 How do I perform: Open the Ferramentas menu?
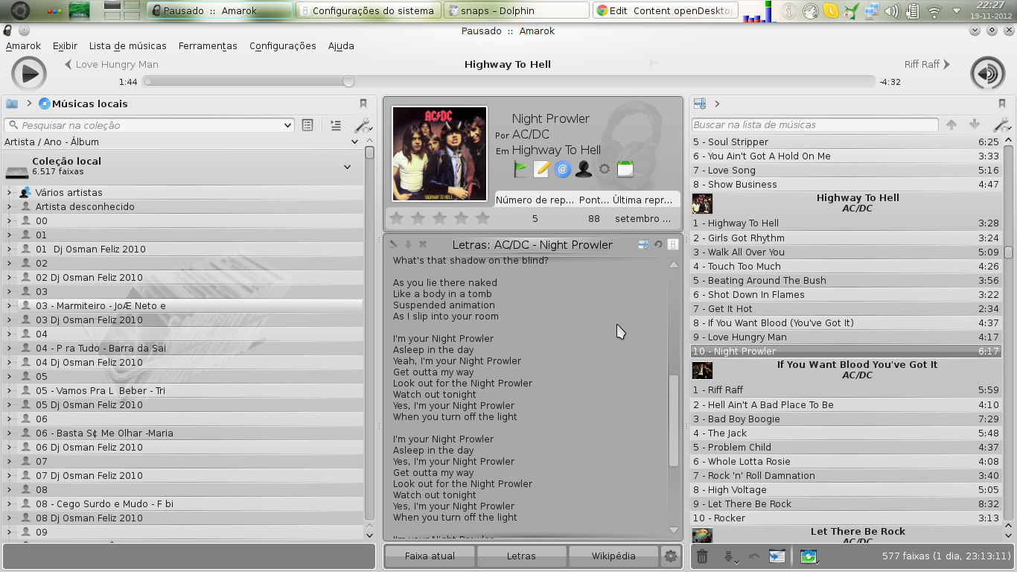pos(208,45)
